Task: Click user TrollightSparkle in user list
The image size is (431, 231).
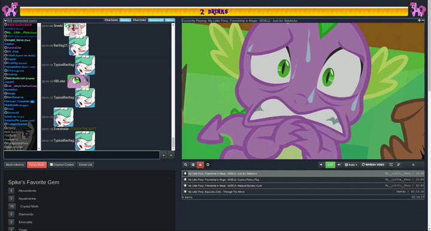Action: tap(17, 124)
